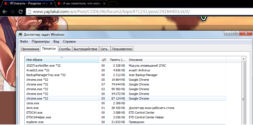
Task: Click the 21 832 КБ memory value
Action: [118, 122]
